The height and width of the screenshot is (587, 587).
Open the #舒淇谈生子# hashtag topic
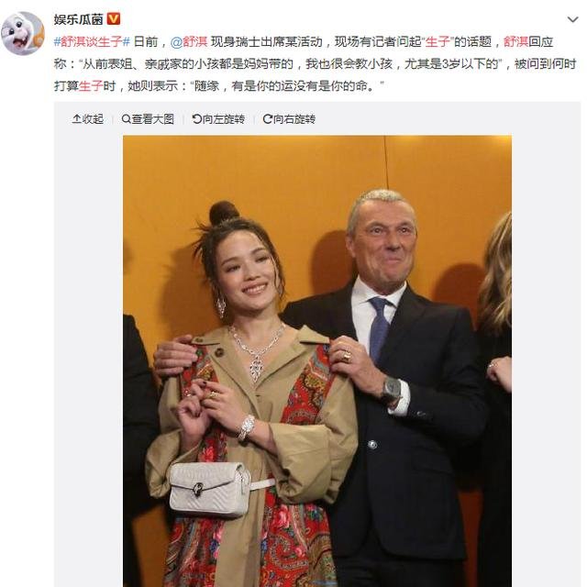(92, 41)
